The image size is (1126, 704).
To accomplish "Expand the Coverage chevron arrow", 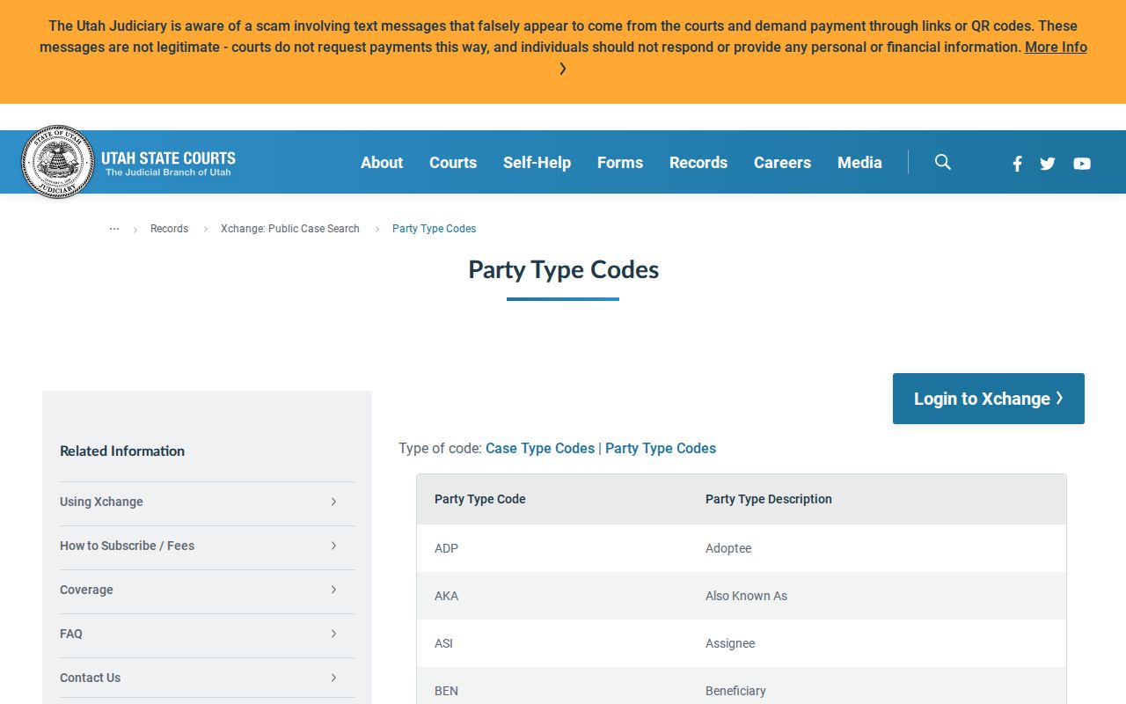I will [333, 590].
